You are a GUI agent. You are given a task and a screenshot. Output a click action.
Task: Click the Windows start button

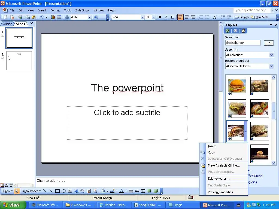click(x=13, y=205)
